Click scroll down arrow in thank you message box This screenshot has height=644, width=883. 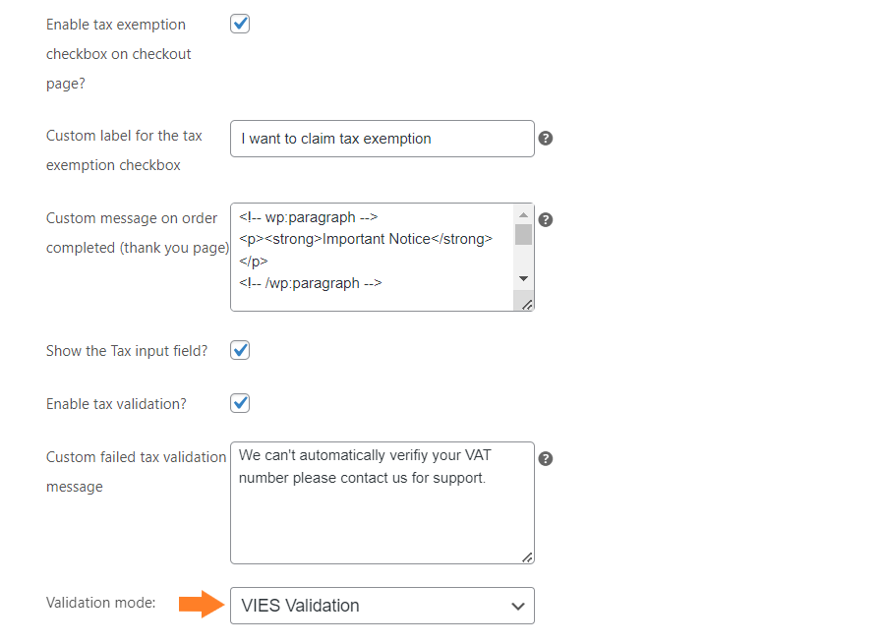click(523, 278)
